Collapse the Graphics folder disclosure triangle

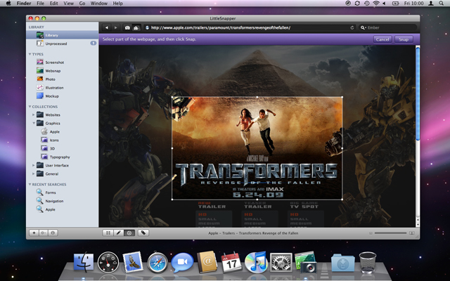34,123
